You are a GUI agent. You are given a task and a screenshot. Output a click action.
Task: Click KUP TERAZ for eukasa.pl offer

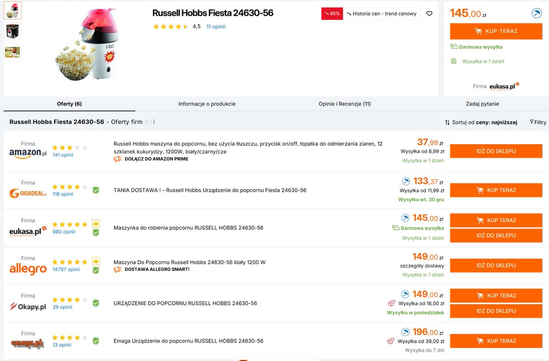pyautogui.click(x=496, y=220)
